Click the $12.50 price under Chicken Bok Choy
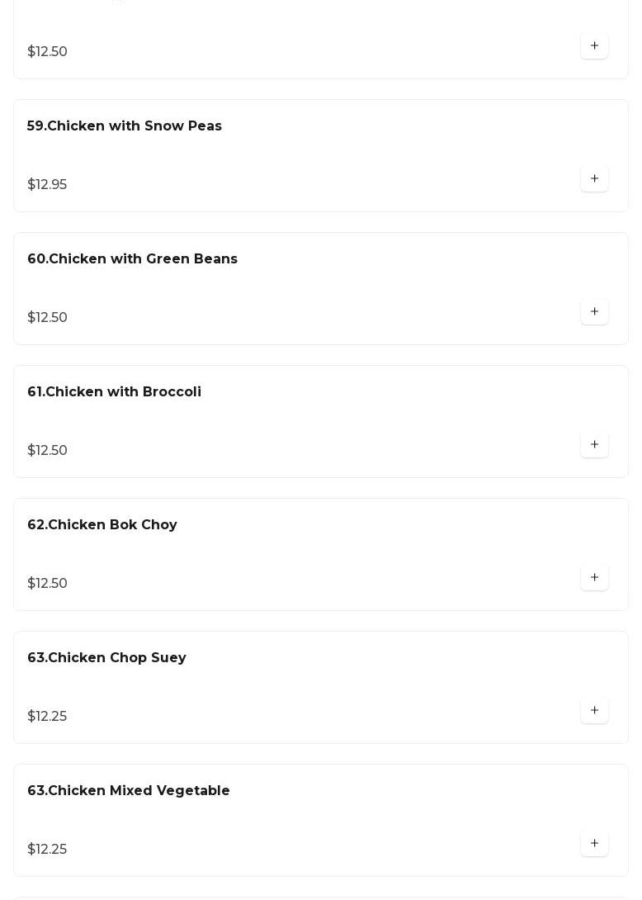Screen dimensions: 642x900 pyautogui.click(x=47, y=584)
